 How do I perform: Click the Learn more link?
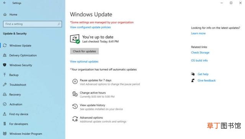(198, 33)
